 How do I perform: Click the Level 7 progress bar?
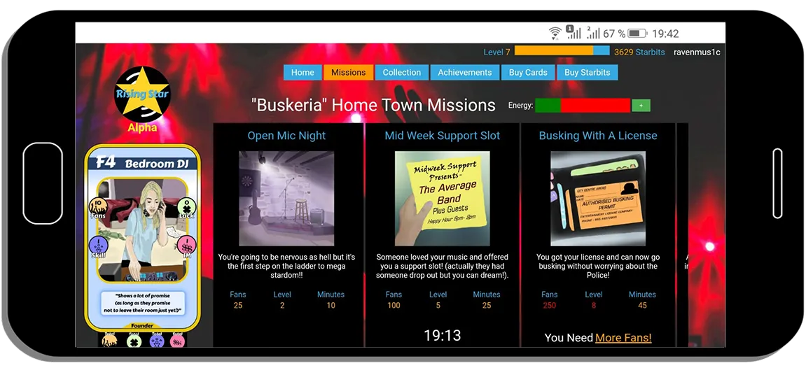(562, 51)
